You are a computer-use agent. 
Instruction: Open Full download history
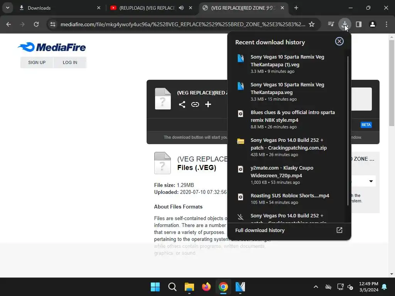[289, 230]
